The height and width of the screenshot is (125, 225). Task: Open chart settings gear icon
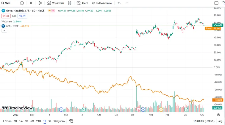pyautogui.click(x=218, y=115)
